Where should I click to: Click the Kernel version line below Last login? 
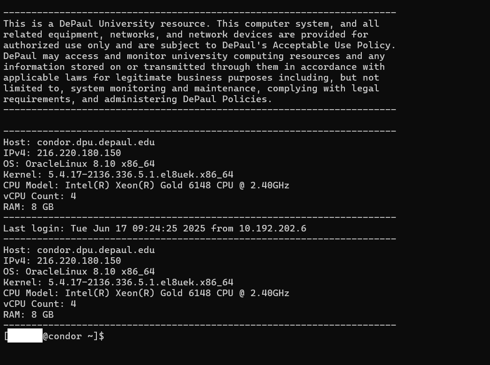pos(118,283)
